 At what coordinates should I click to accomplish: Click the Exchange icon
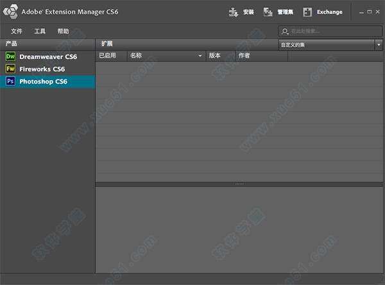click(x=307, y=12)
